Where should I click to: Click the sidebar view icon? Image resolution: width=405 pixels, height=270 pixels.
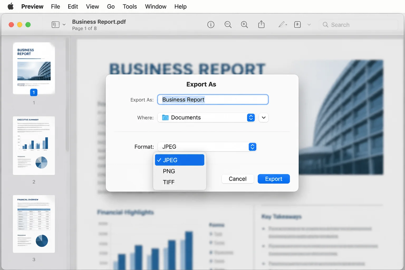(x=55, y=25)
